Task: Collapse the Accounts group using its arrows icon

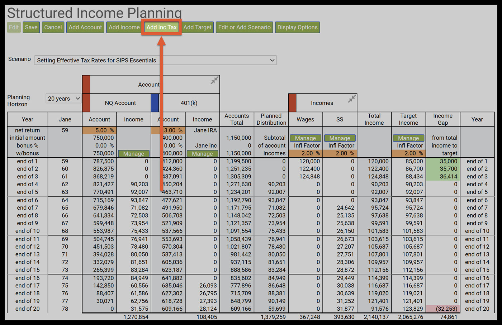Action: click(214, 80)
